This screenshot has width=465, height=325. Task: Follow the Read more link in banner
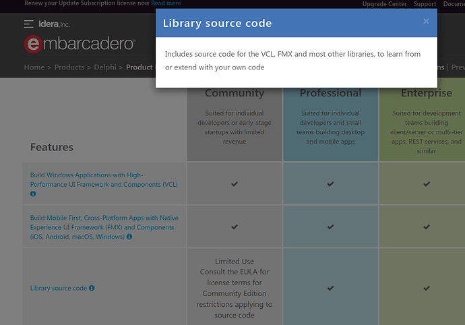pos(166,3)
